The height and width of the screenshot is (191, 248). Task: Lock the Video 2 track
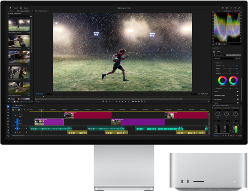click(x=15, y=115)
